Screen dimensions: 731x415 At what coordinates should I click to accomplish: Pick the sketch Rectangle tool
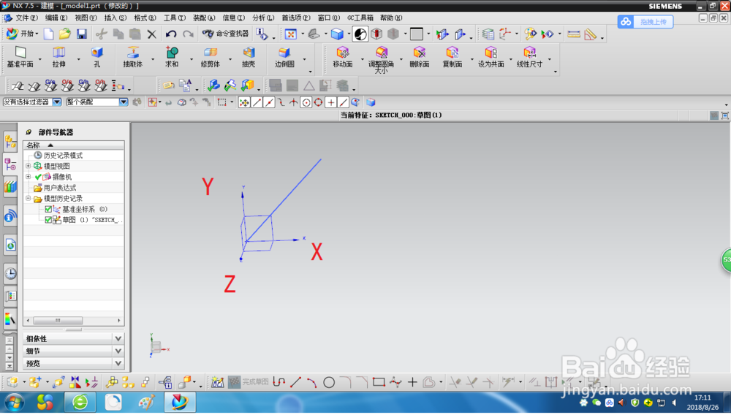[x=379, y=382]
